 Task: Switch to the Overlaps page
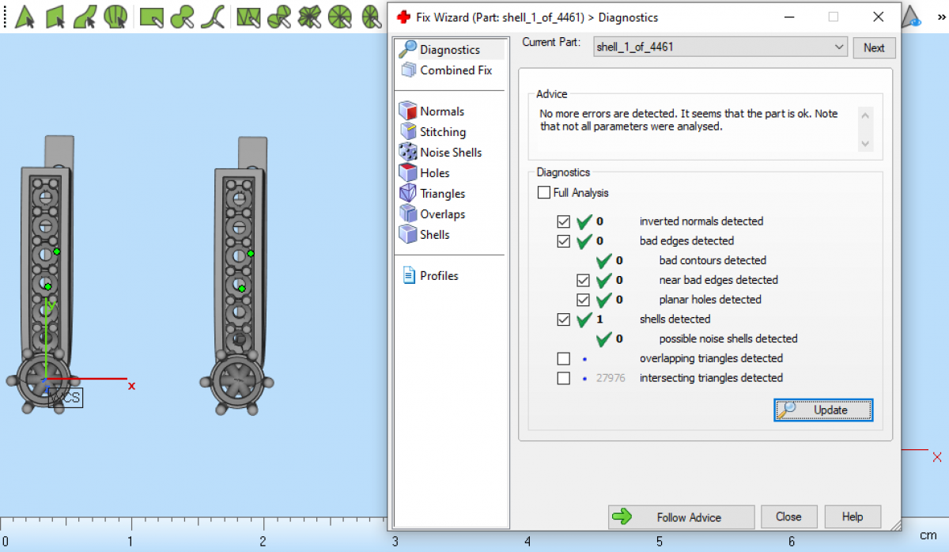tap(442, 214)
